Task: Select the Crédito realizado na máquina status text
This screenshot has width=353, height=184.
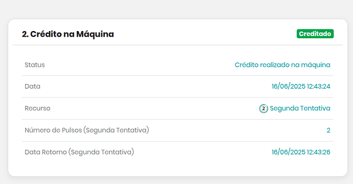Action: (x=282, y=65)
